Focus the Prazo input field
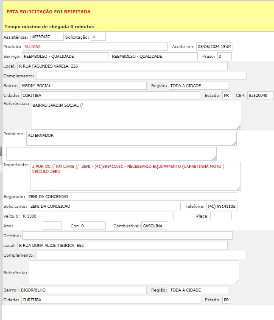 pyautogui.click(x=224, y=56)
